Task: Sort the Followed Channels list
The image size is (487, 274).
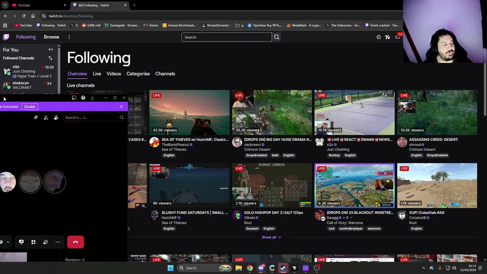Action: 50,58
